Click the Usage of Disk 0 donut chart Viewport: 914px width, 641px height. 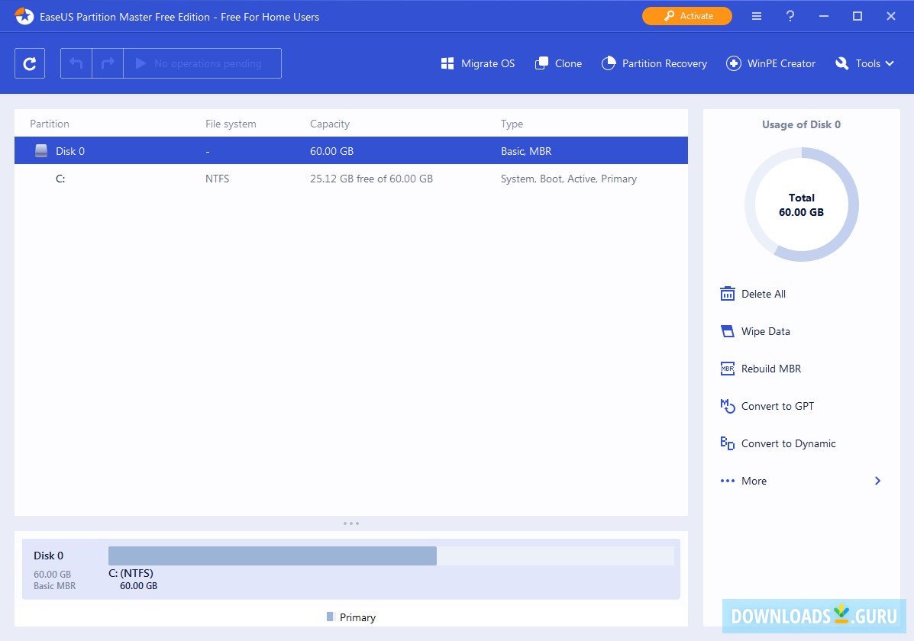point(801,205)
